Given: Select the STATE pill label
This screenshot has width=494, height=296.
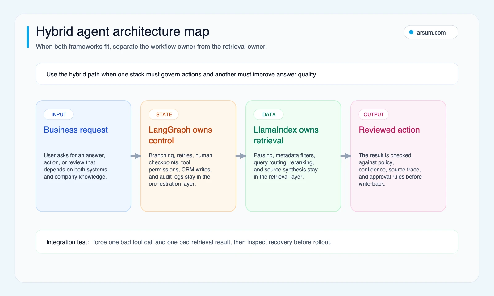Looking at the screenshot, I should (164, 114).
